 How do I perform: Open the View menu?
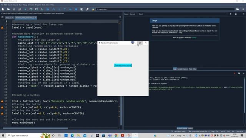click(48, 5)
